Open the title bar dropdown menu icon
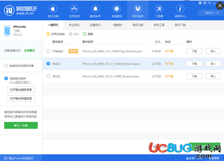Screen dimensions: 224x161 point(210,3)
